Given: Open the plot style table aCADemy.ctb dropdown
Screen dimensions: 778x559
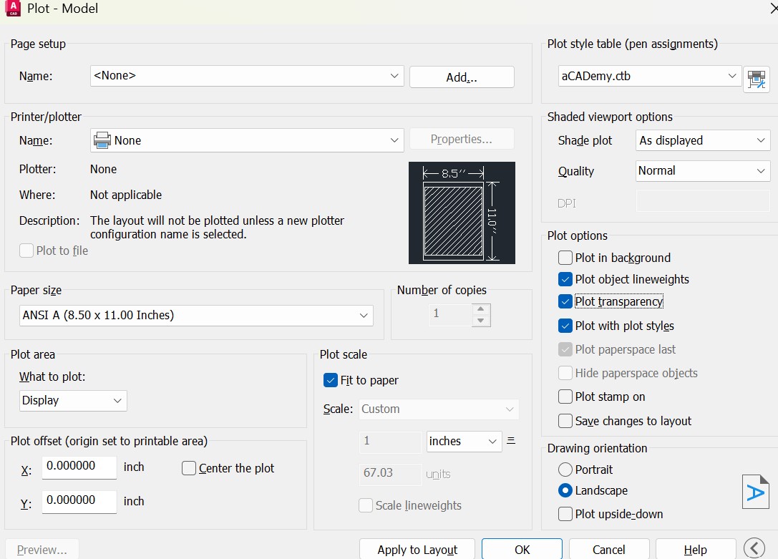Looking at the screenshot, I should [x=649, y=76].
